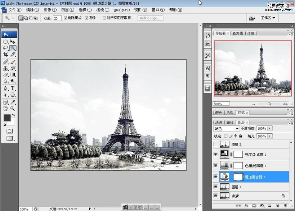Open the blend mode 滤色 dropdown
This screenshot has width=295, height=211.
pyautogui.click(x=227, y=128)
